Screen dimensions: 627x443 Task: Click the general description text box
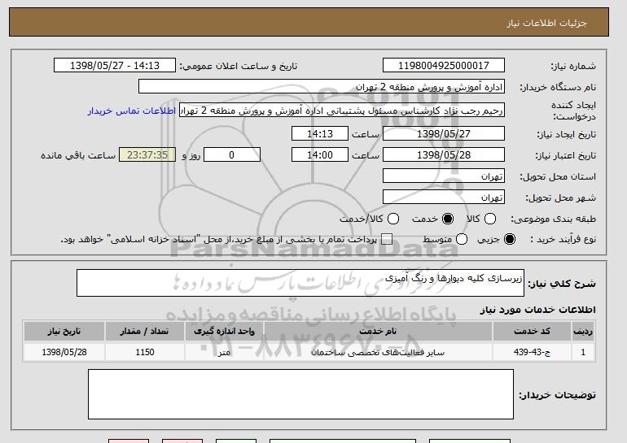(300, 283)
